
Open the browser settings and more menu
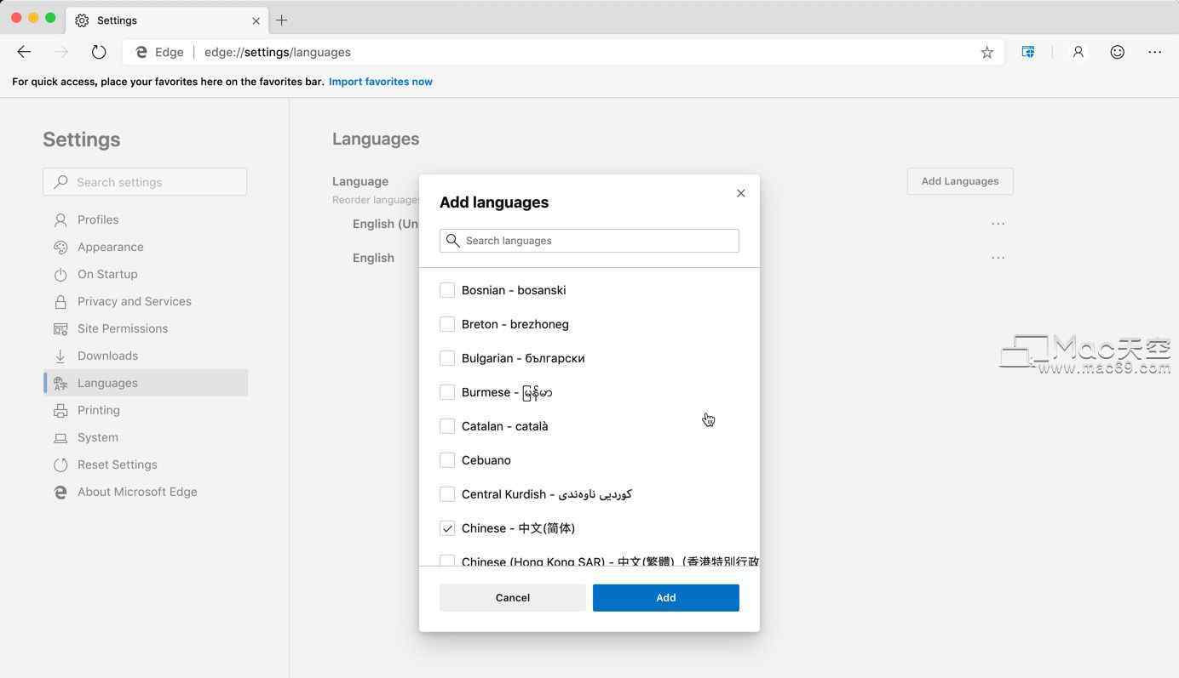pyautogui.click(x=1154, y=52)
